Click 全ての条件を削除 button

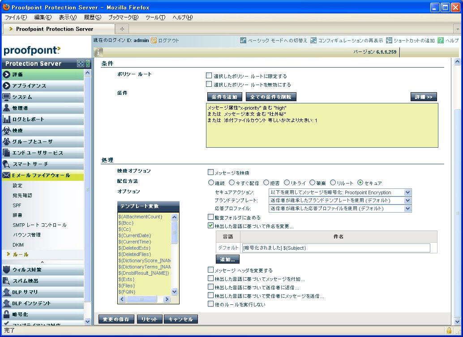tap(271, 97)
